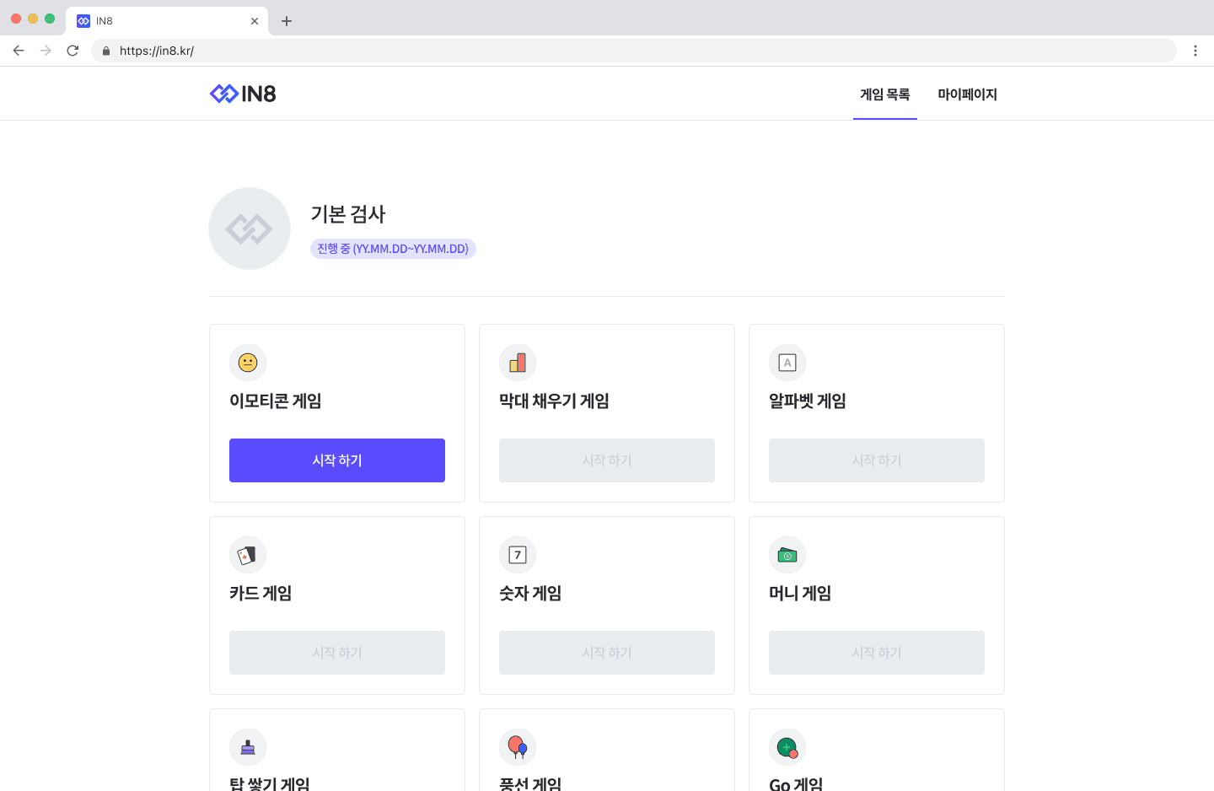Click the emoticon face game icon
The width and height of the screenshot is (1214, 791).
click(248, 363)
